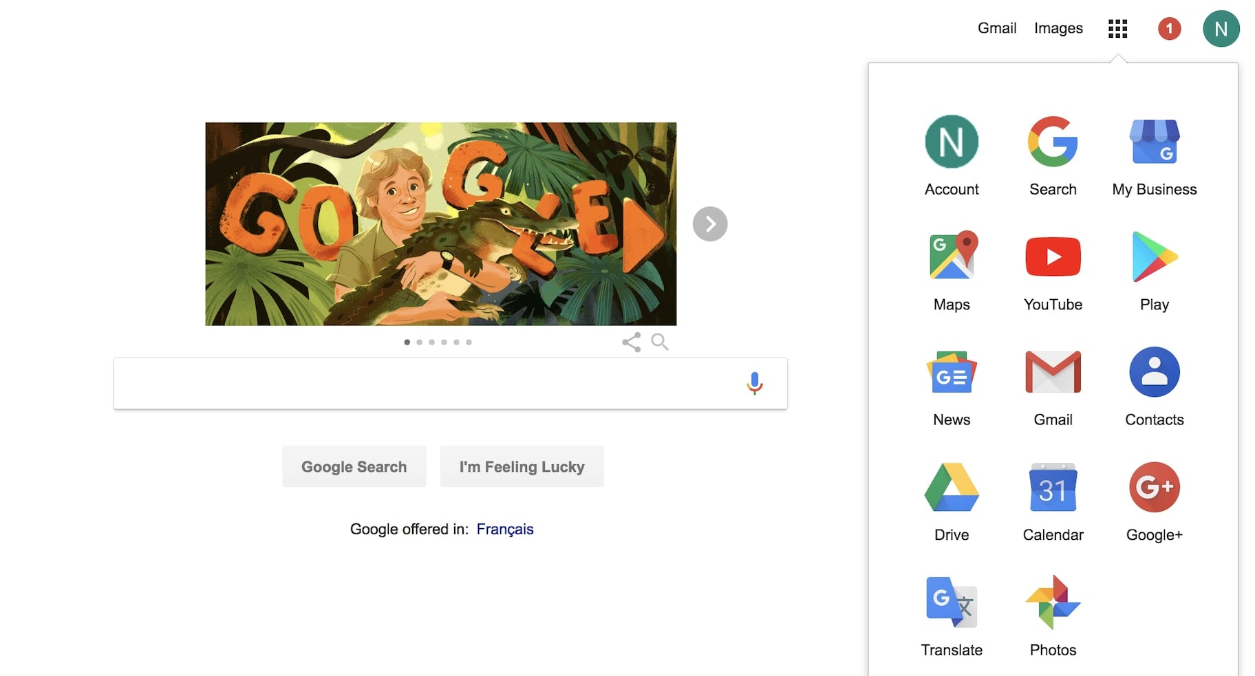The image size is (1255, 676).
Task: Advance the doodle with next arrow
Action: tap(710, 224)
